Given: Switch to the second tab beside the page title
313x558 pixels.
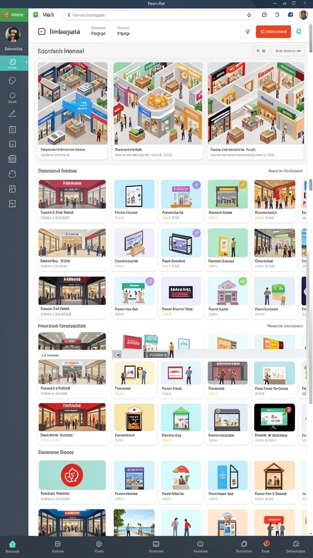Looking at the screenshot, I should click(123, 31).
